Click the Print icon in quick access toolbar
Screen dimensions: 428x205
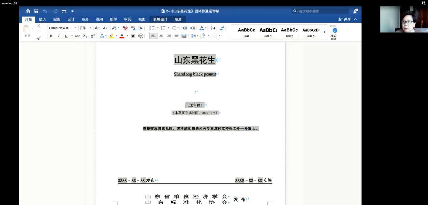(64, 11)
